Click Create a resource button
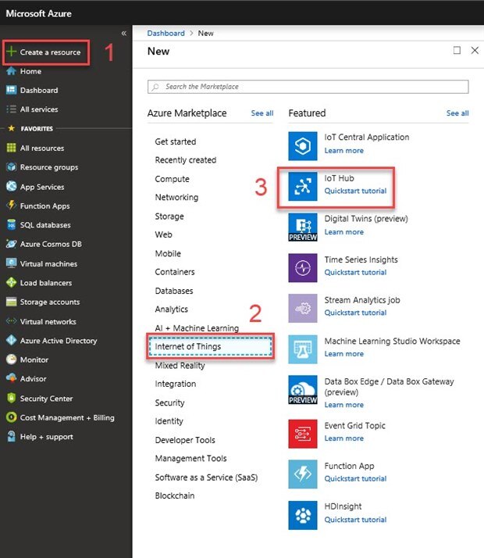 click(50, 52)
